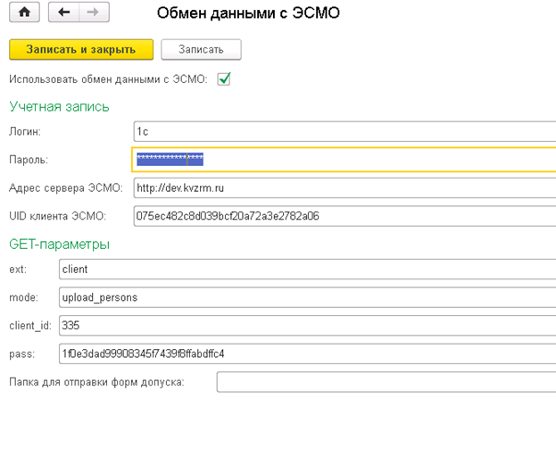Click into the 'Пароль' masked field
Viewport: 556px width, 457px height.
pos(344,160)
